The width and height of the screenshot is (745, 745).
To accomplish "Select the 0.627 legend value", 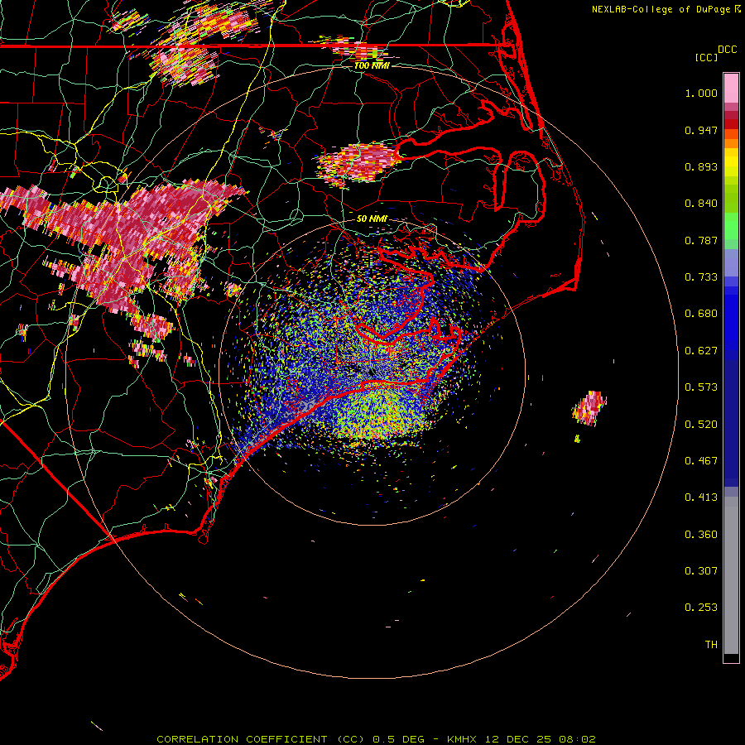I will (701, 351).
